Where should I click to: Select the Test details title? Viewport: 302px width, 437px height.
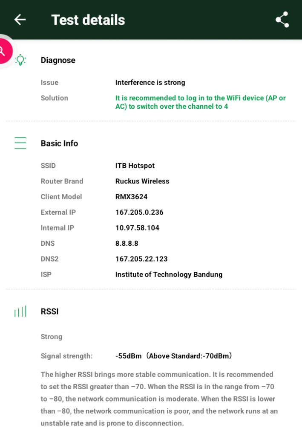(x=88, y=20)
